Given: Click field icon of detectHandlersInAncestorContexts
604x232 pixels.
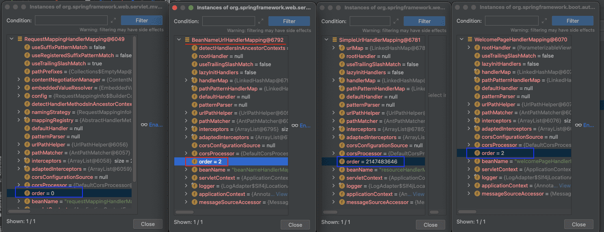Looking at the screenshot, I should [195, 48].
